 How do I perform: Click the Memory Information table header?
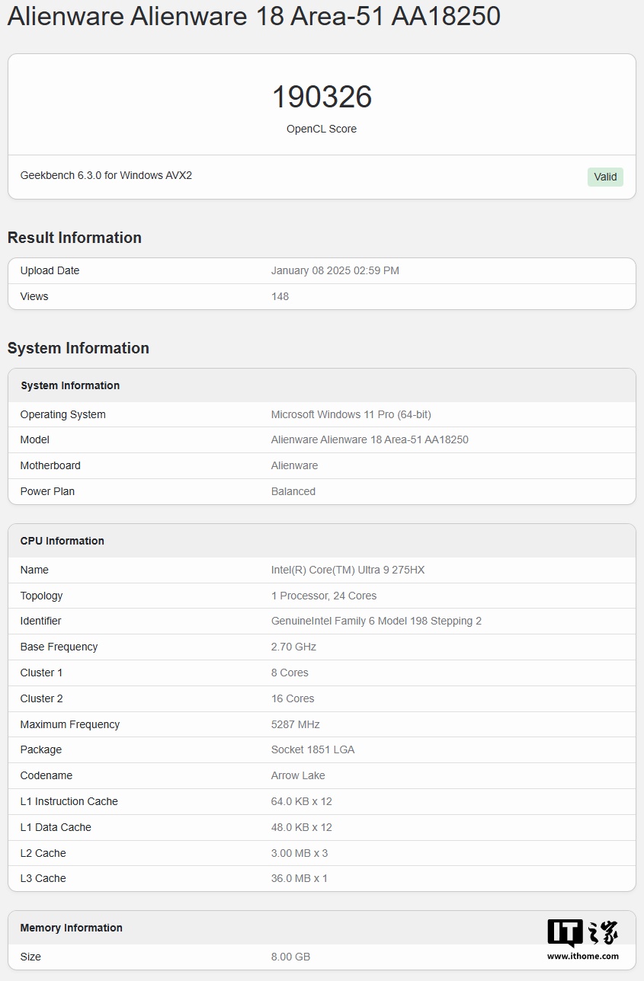coord(72,928)
